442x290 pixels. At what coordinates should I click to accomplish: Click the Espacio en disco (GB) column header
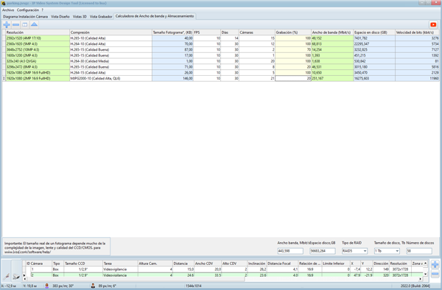pos(374,32)
